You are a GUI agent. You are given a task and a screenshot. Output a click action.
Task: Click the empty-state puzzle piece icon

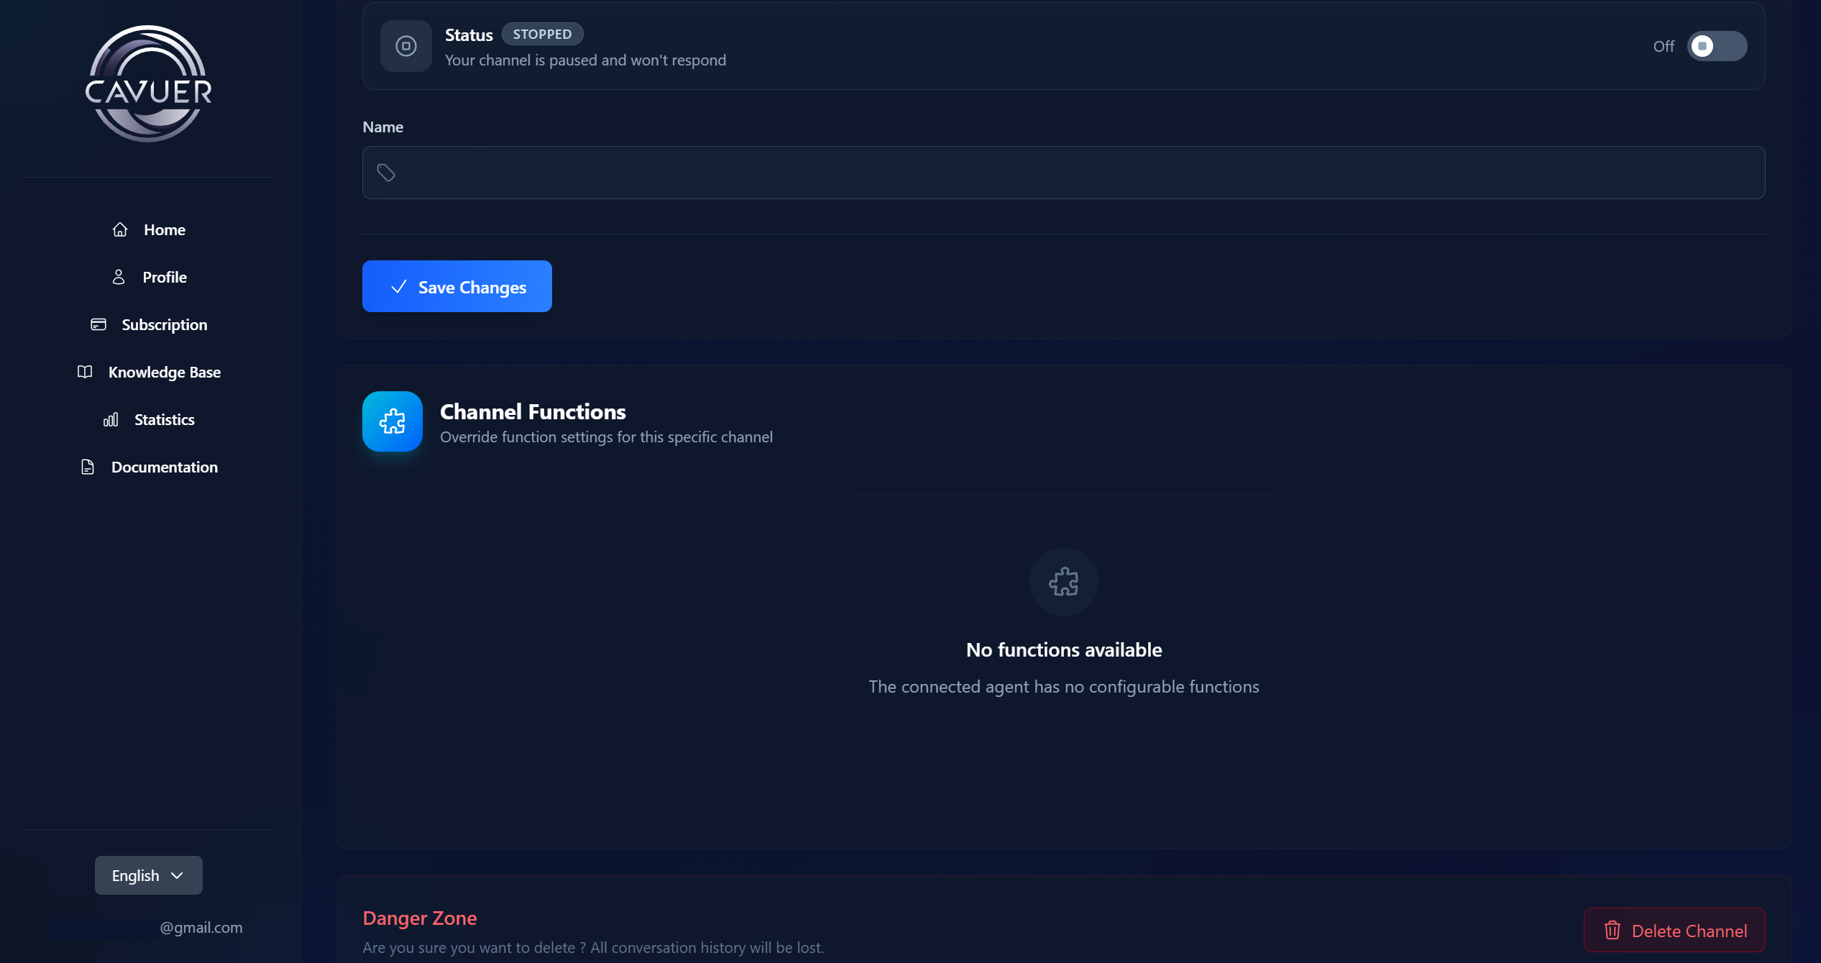(x=1063, y=582)
